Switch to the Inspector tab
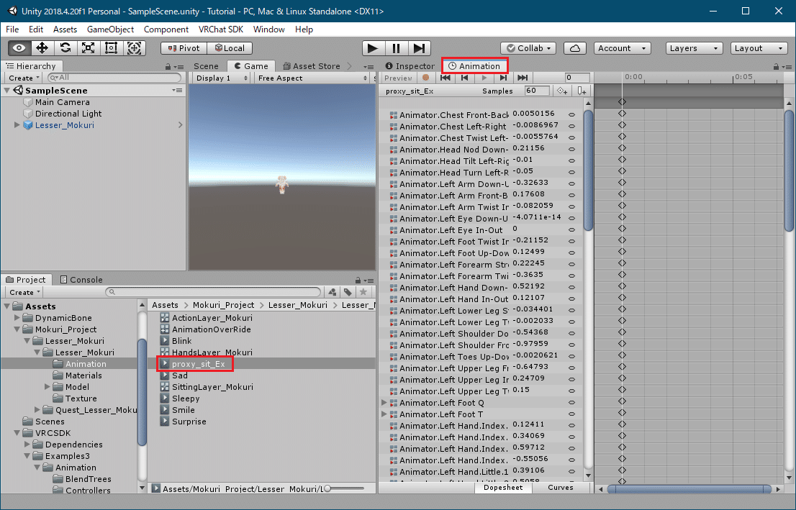Image resolution: width=796 pixels, height=510 pixels. tap(410, 66)
